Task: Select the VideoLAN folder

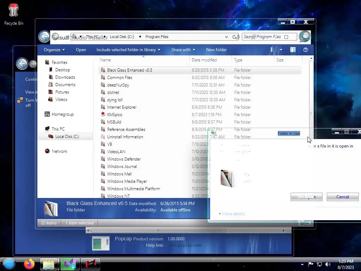Action: click(116, 151)
